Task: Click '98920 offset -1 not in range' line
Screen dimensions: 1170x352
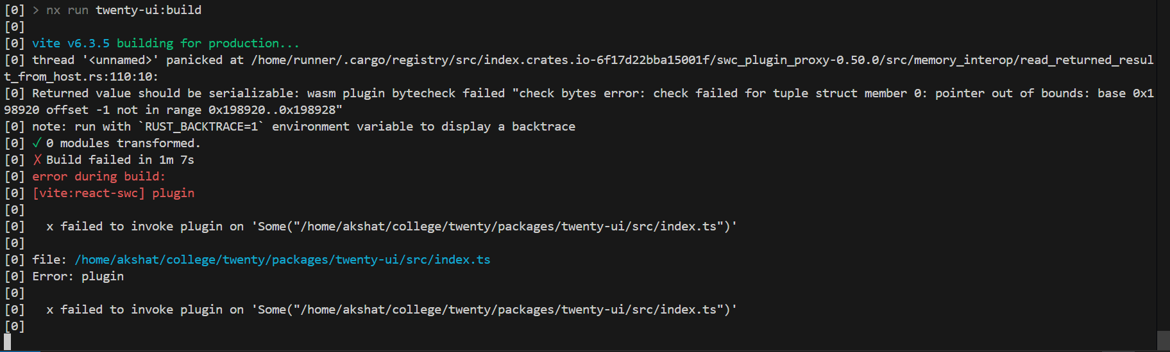Action: [x=173, y=110]
